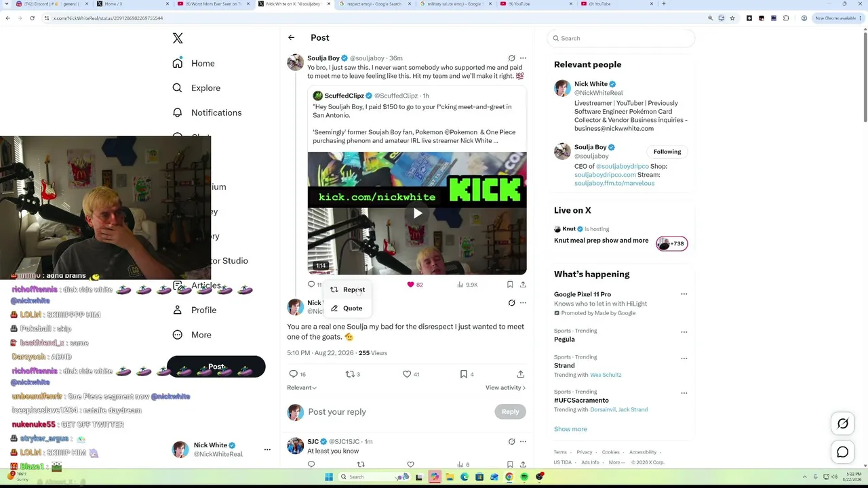The width and height of the screenshot is (868, 488).
Task: Open Explore in the sidebar
Action: point(197,88)
